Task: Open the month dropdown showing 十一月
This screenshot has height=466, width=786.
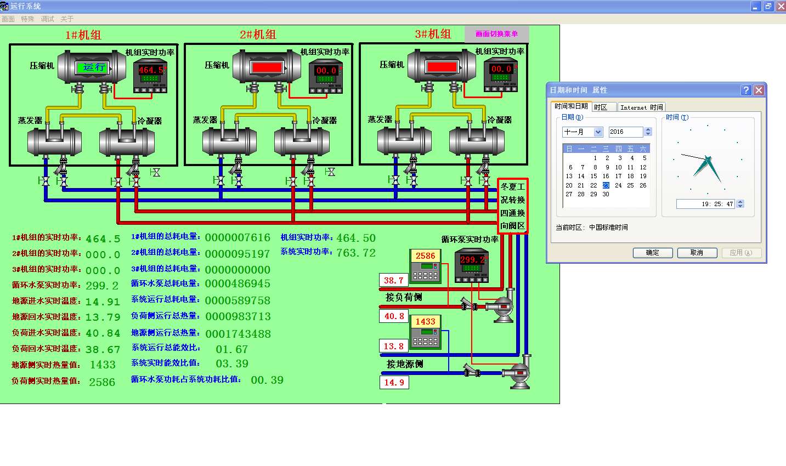Action: coord(598,132)
